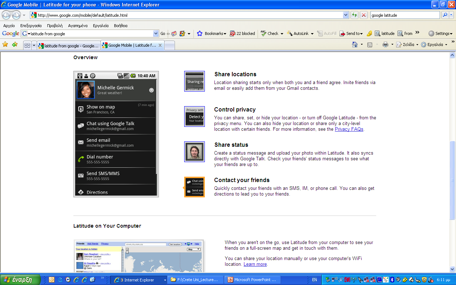Click the Refresh page icon
Viewport: 456px width, 285px height.
[x=354, y=15]
